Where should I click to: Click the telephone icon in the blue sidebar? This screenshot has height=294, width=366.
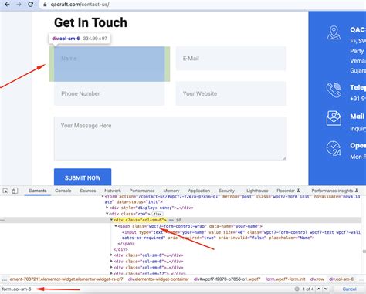[334, 90]
